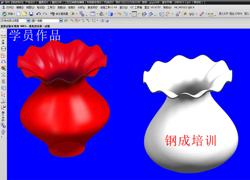Click the Fit view icon

93,14
